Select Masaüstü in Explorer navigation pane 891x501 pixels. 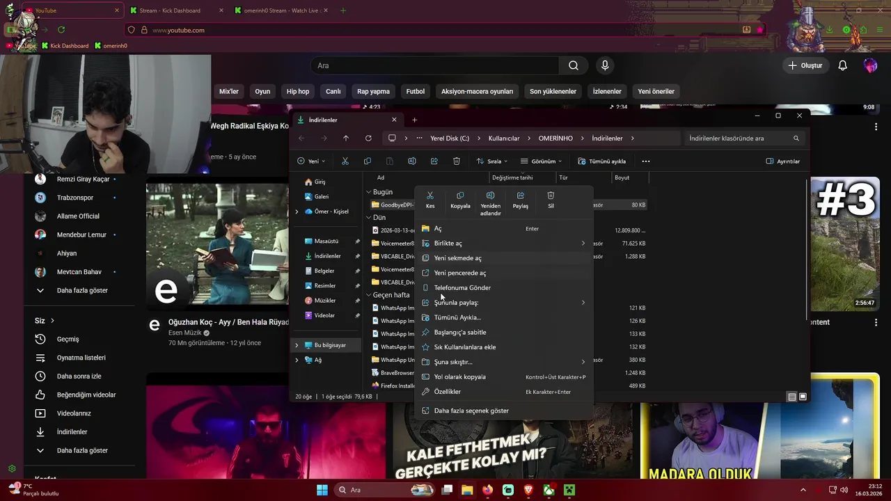pos(326,241)
